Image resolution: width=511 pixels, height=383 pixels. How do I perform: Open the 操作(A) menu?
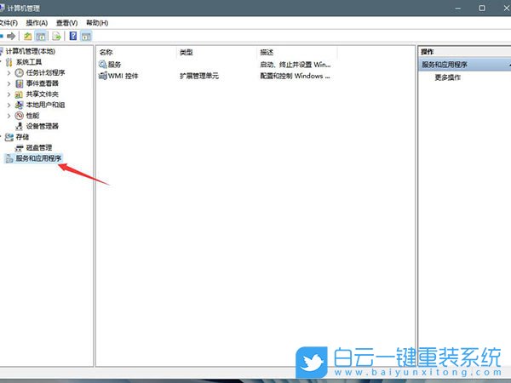point(37,23)
